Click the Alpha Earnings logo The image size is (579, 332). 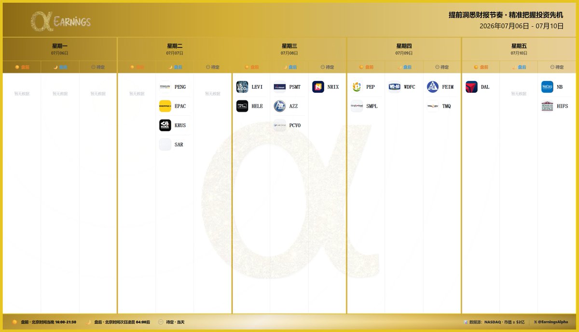pos(60,21)
